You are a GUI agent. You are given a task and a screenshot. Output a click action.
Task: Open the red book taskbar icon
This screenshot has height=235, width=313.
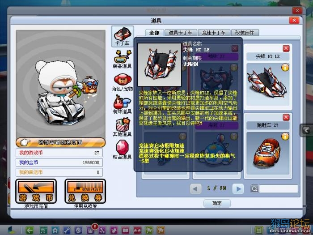coord(126,231)
